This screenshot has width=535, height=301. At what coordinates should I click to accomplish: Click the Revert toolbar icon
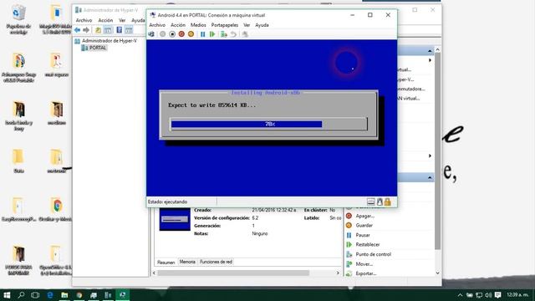(233, 34)
